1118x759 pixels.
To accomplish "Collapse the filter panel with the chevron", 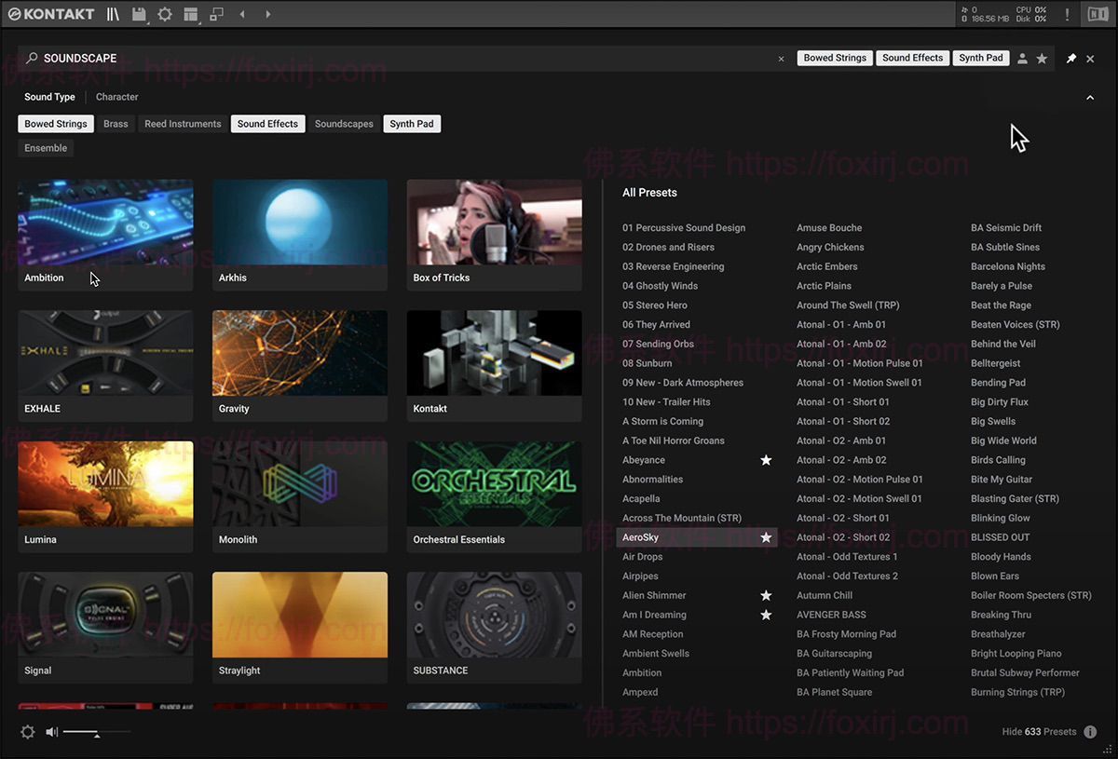I will [x=1090, y=97].
